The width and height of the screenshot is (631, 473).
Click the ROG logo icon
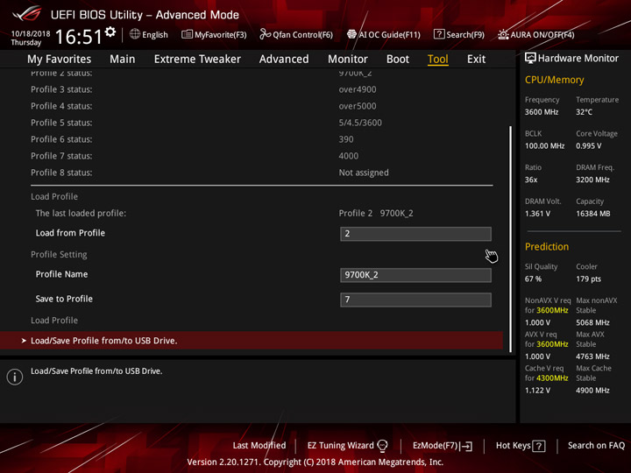(26, 14)
